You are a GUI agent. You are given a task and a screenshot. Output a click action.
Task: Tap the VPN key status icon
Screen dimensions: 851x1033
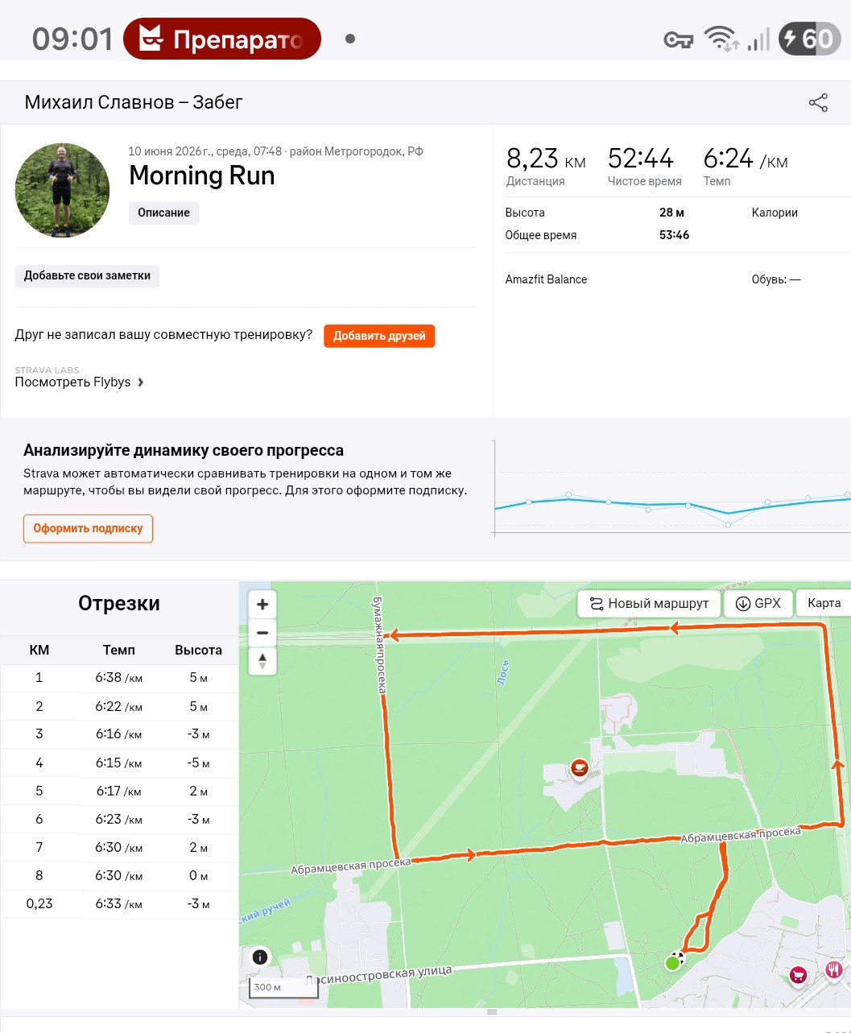(678, 39)
